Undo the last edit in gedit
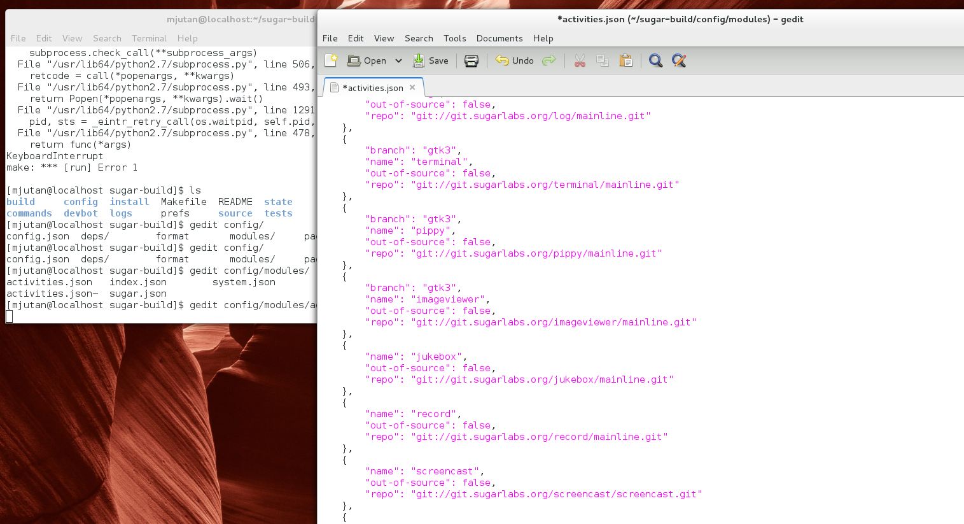 (514, 60)
